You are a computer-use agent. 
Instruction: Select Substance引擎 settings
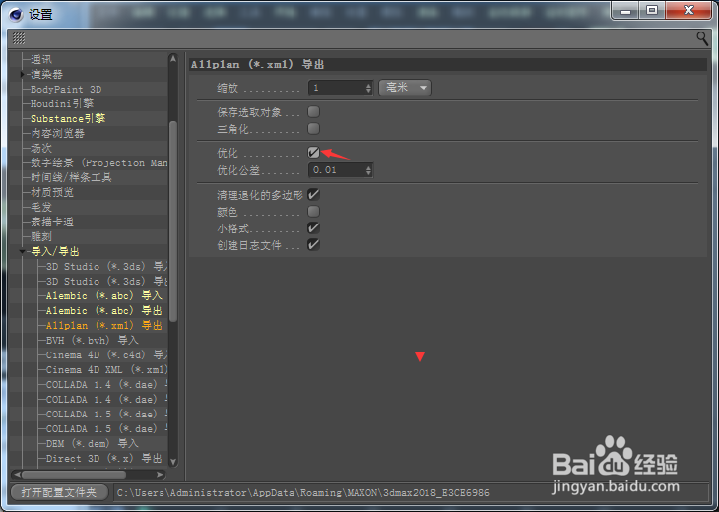coord(68,119)
